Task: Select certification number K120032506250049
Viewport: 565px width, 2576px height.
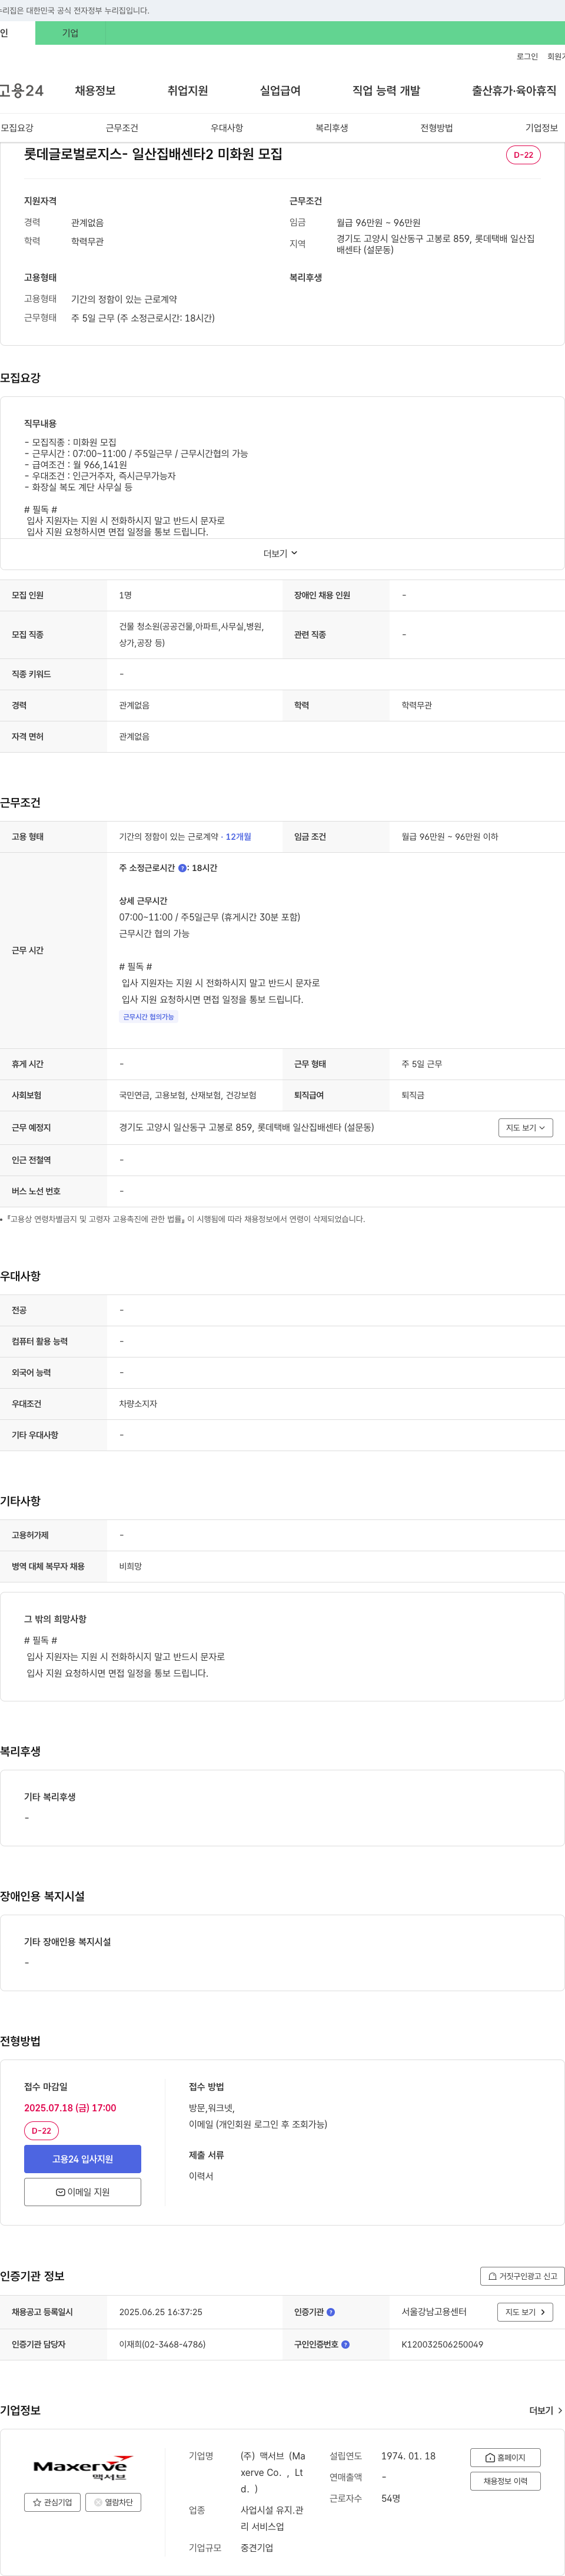Action: pos(442,2344)
